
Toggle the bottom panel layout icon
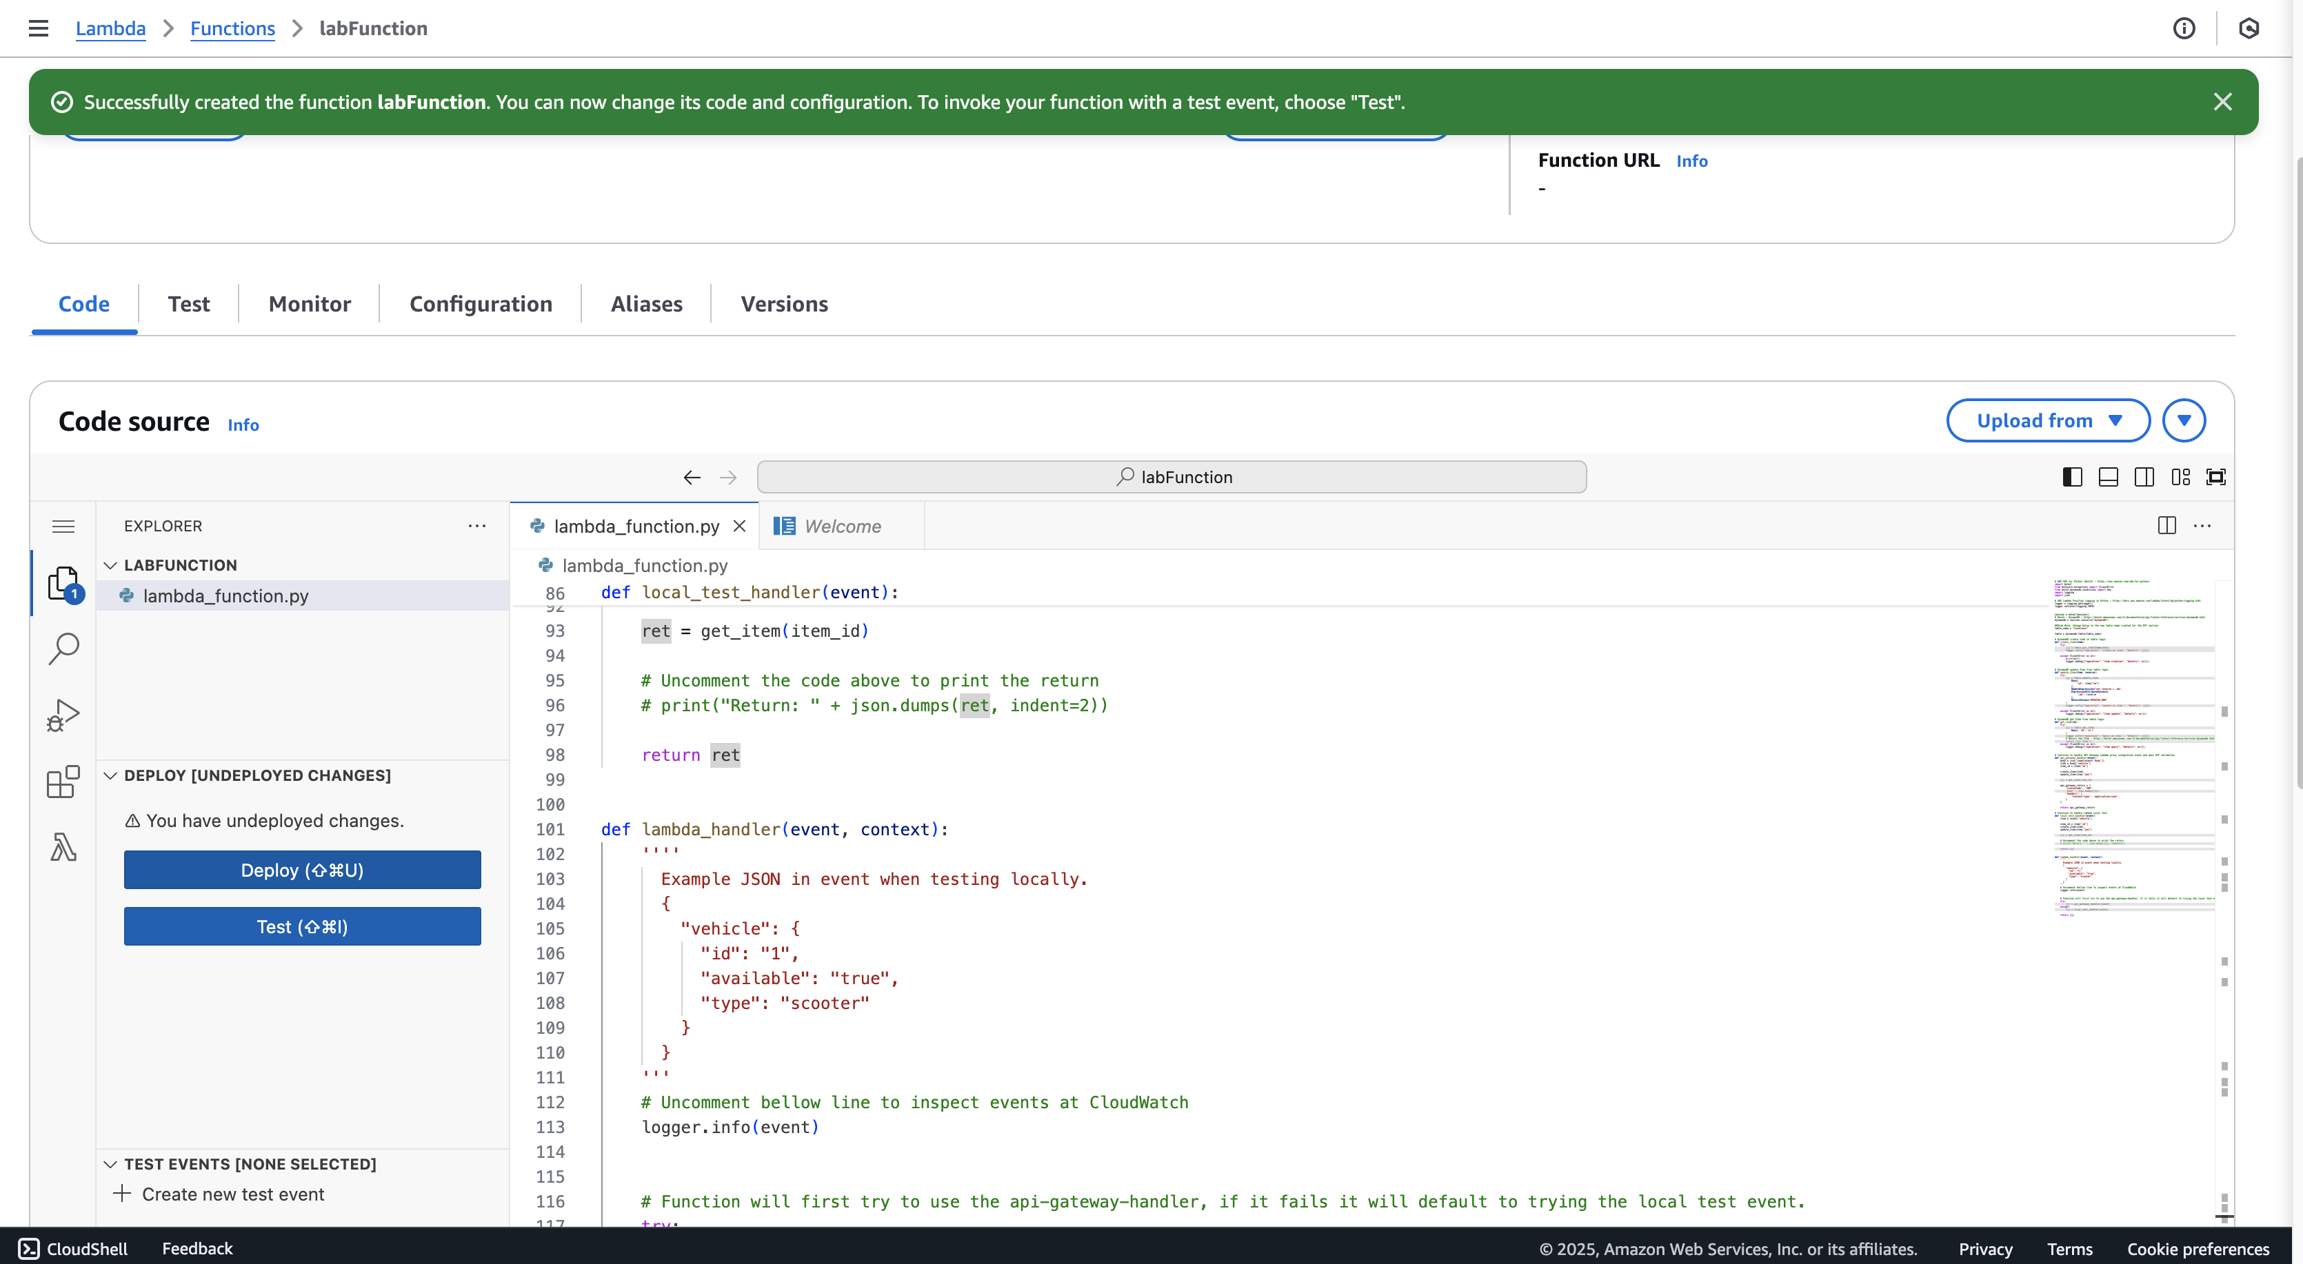[x=2108, y=478]
